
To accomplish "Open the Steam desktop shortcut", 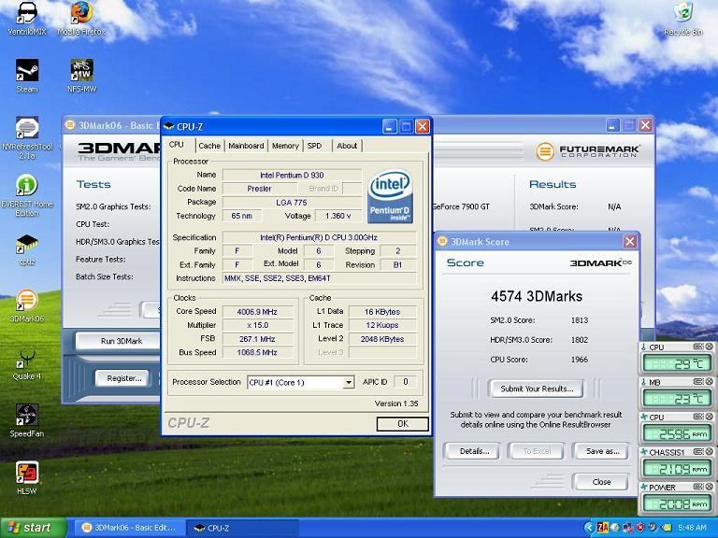I will (x=27, y=76).
